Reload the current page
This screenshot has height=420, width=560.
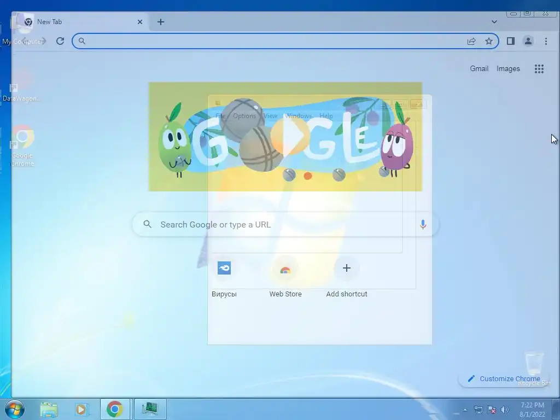pyautogui.click(x=60, y=41)
